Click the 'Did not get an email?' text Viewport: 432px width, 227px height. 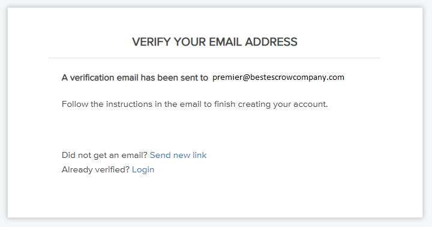(x=104, y=156)
